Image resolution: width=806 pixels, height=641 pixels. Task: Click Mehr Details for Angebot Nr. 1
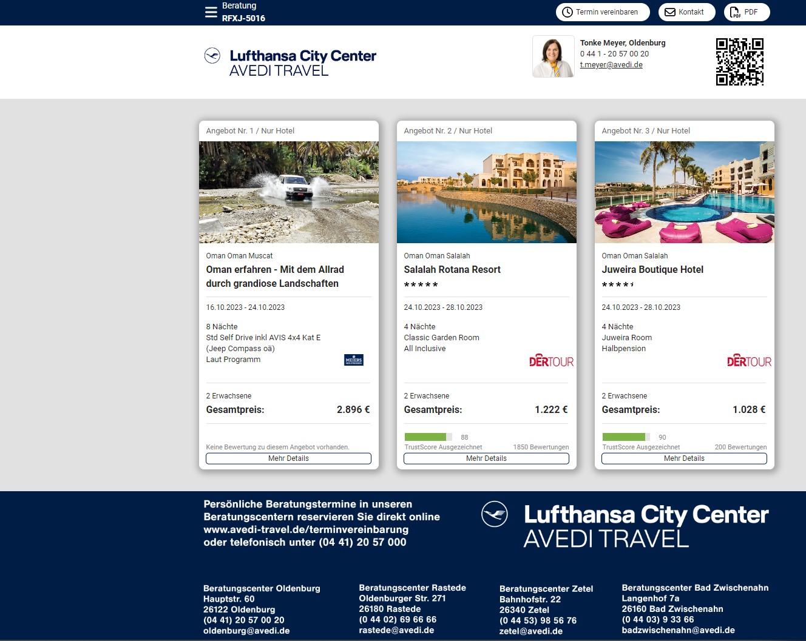click(x=288, y=458)
